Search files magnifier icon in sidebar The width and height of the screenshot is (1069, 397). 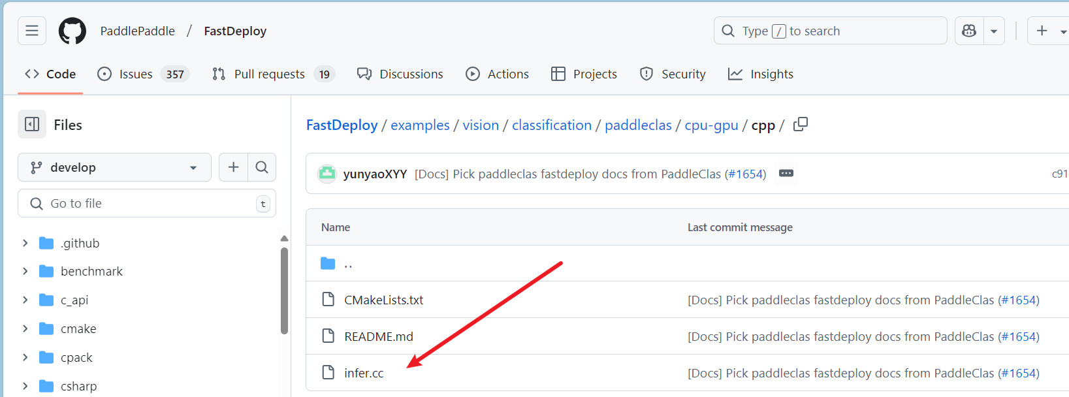coord(262,167)
